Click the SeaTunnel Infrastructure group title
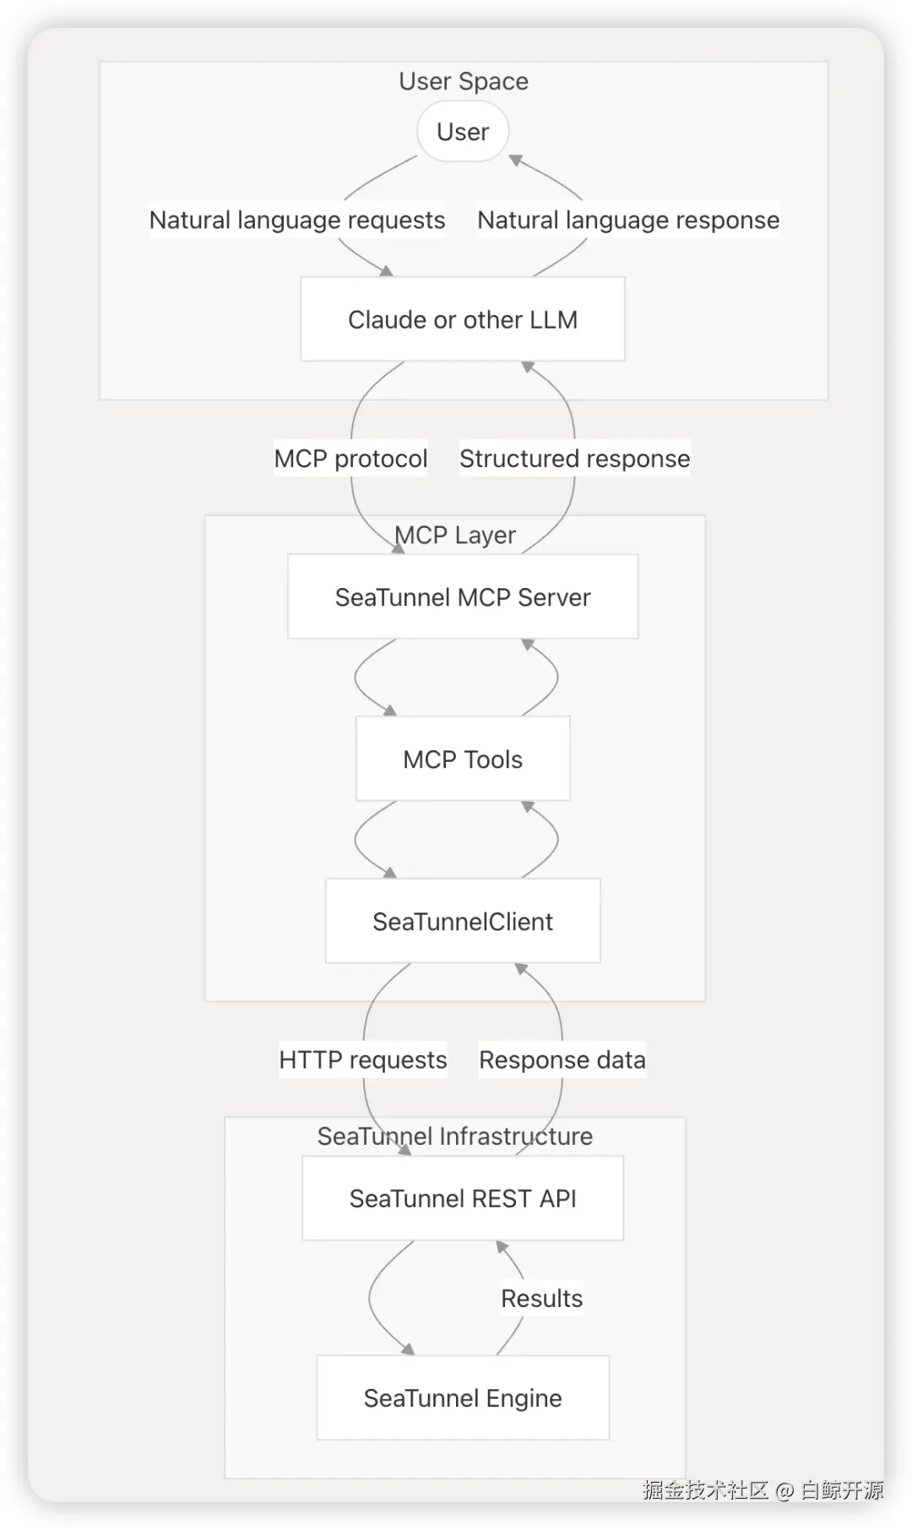The image size is (912, 1530). coord(455,1135)
